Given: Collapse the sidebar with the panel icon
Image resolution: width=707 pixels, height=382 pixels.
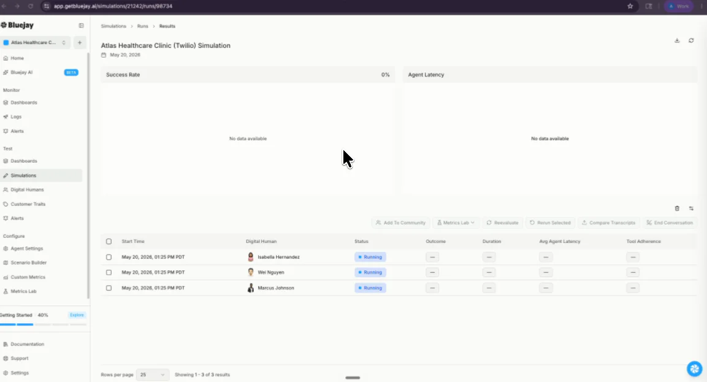Looking at the screenshot, I should (x=81, y=26).
